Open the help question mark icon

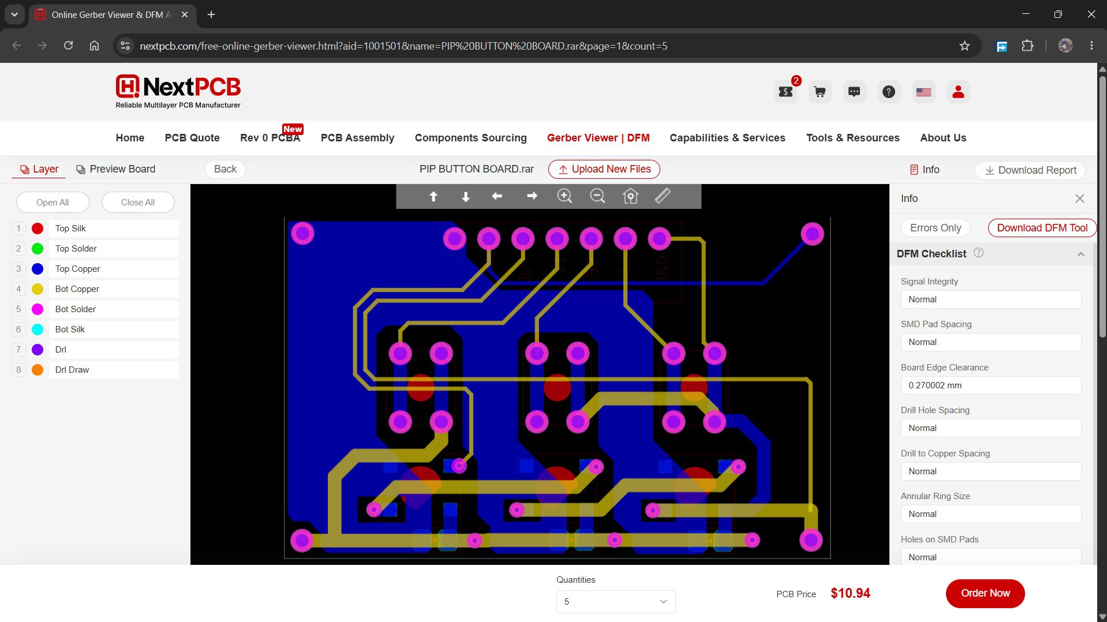889,92
